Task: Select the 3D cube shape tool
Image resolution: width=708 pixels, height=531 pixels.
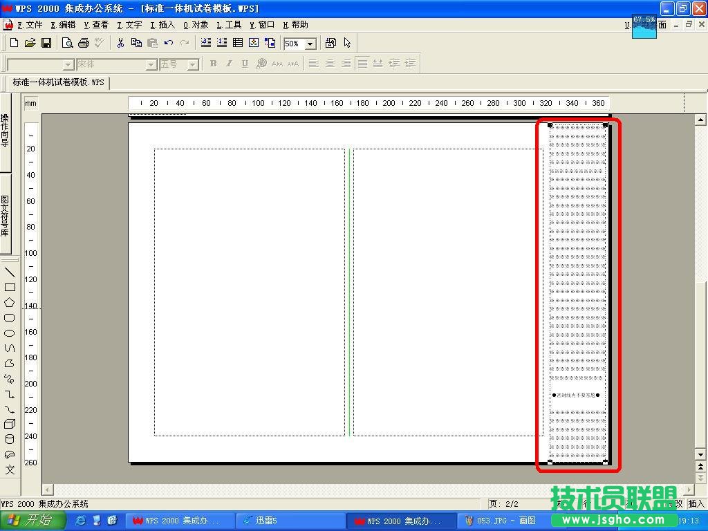Action: 10,424
